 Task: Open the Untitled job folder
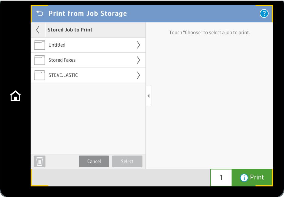tap(88, 45)
